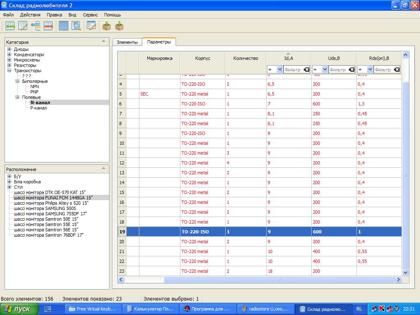The height and width of the screenshot is (315, 420).
Task: Select the P-канал tree item
Action: pos(39,108)
